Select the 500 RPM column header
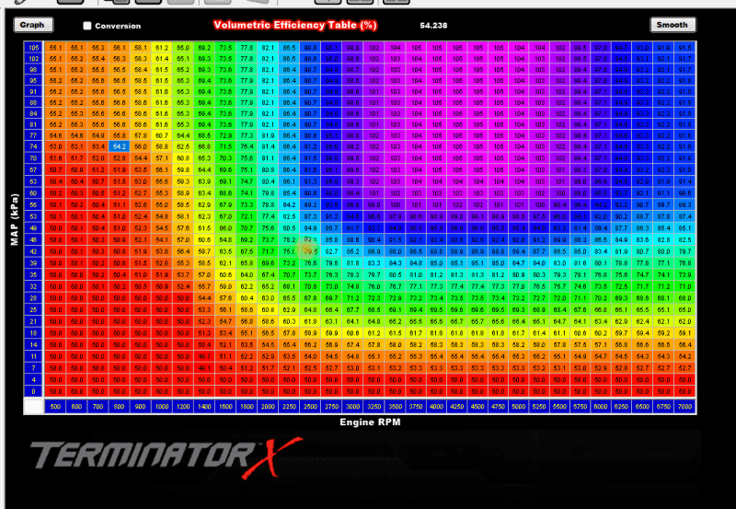 pos(55,406)
